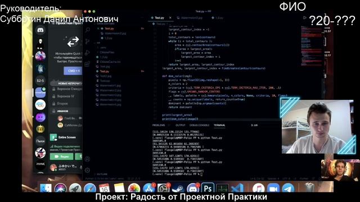Open Calendar from the Dock
This screenshot has width=360, height=202.
click(x=105, y=189)
